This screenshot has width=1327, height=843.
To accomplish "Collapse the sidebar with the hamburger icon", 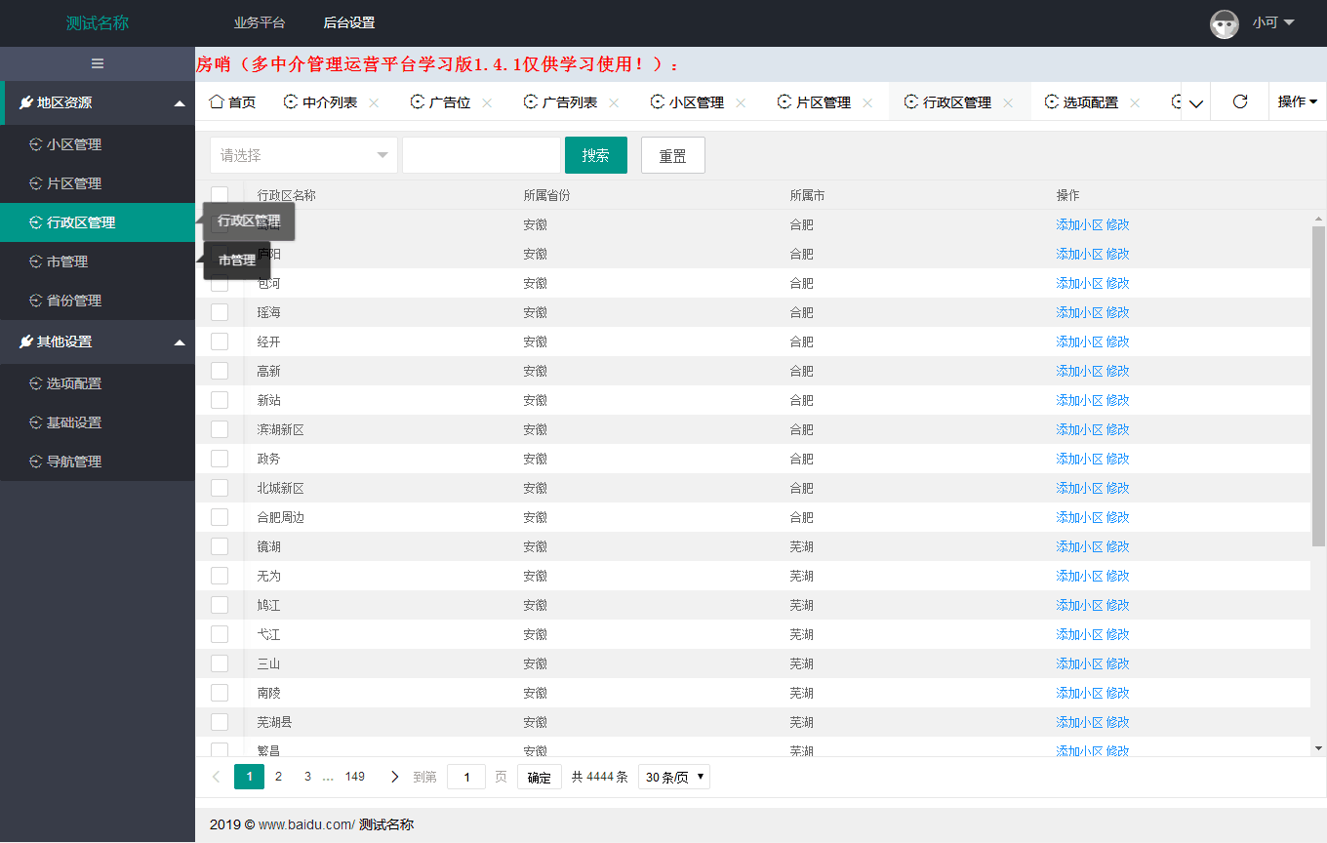I will (x=98, y=63).
